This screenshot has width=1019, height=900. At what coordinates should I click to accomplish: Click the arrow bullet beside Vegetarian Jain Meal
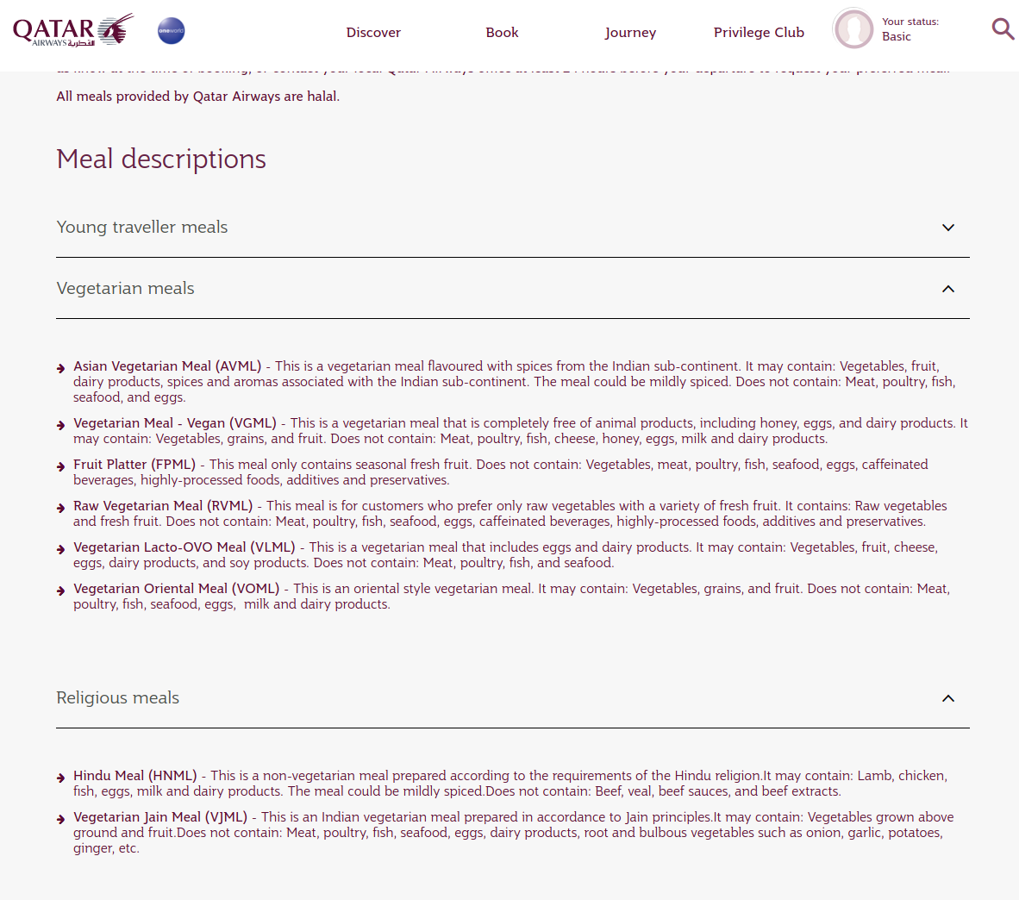[61, 819]
